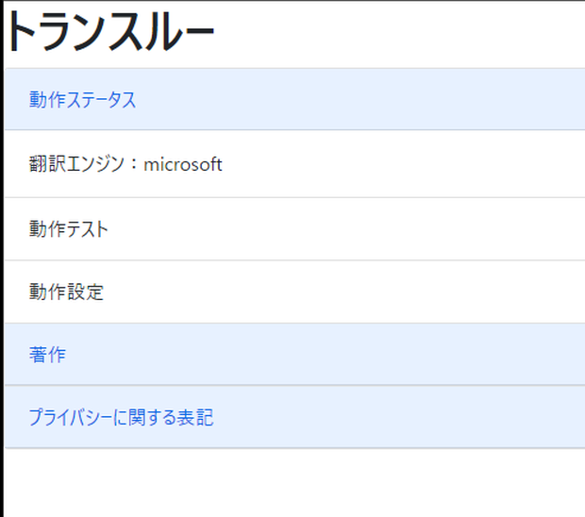
Task: Open the 動作ステータス link
Action: 82,100
